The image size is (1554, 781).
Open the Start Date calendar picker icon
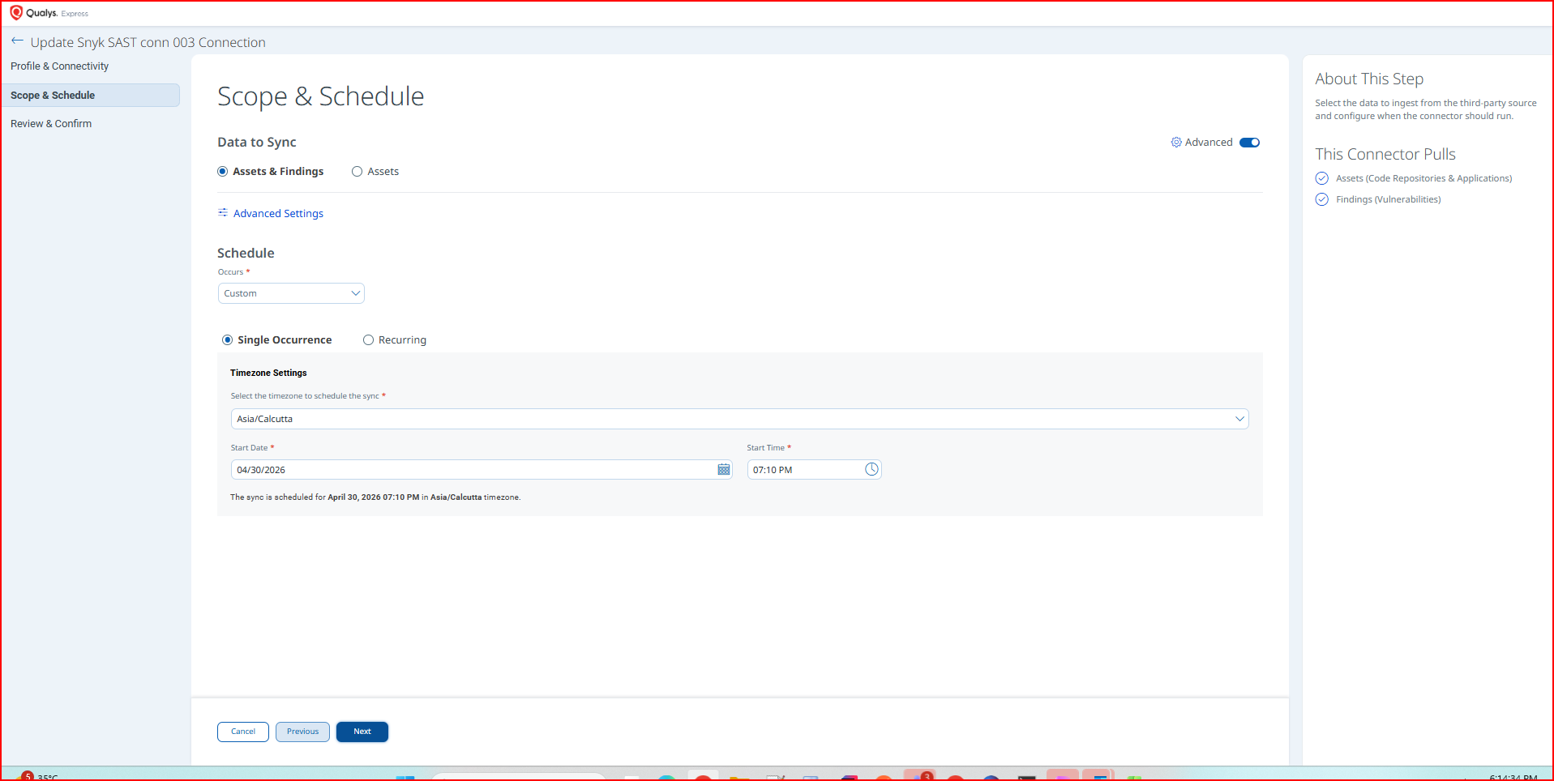[x=724, y=470]
